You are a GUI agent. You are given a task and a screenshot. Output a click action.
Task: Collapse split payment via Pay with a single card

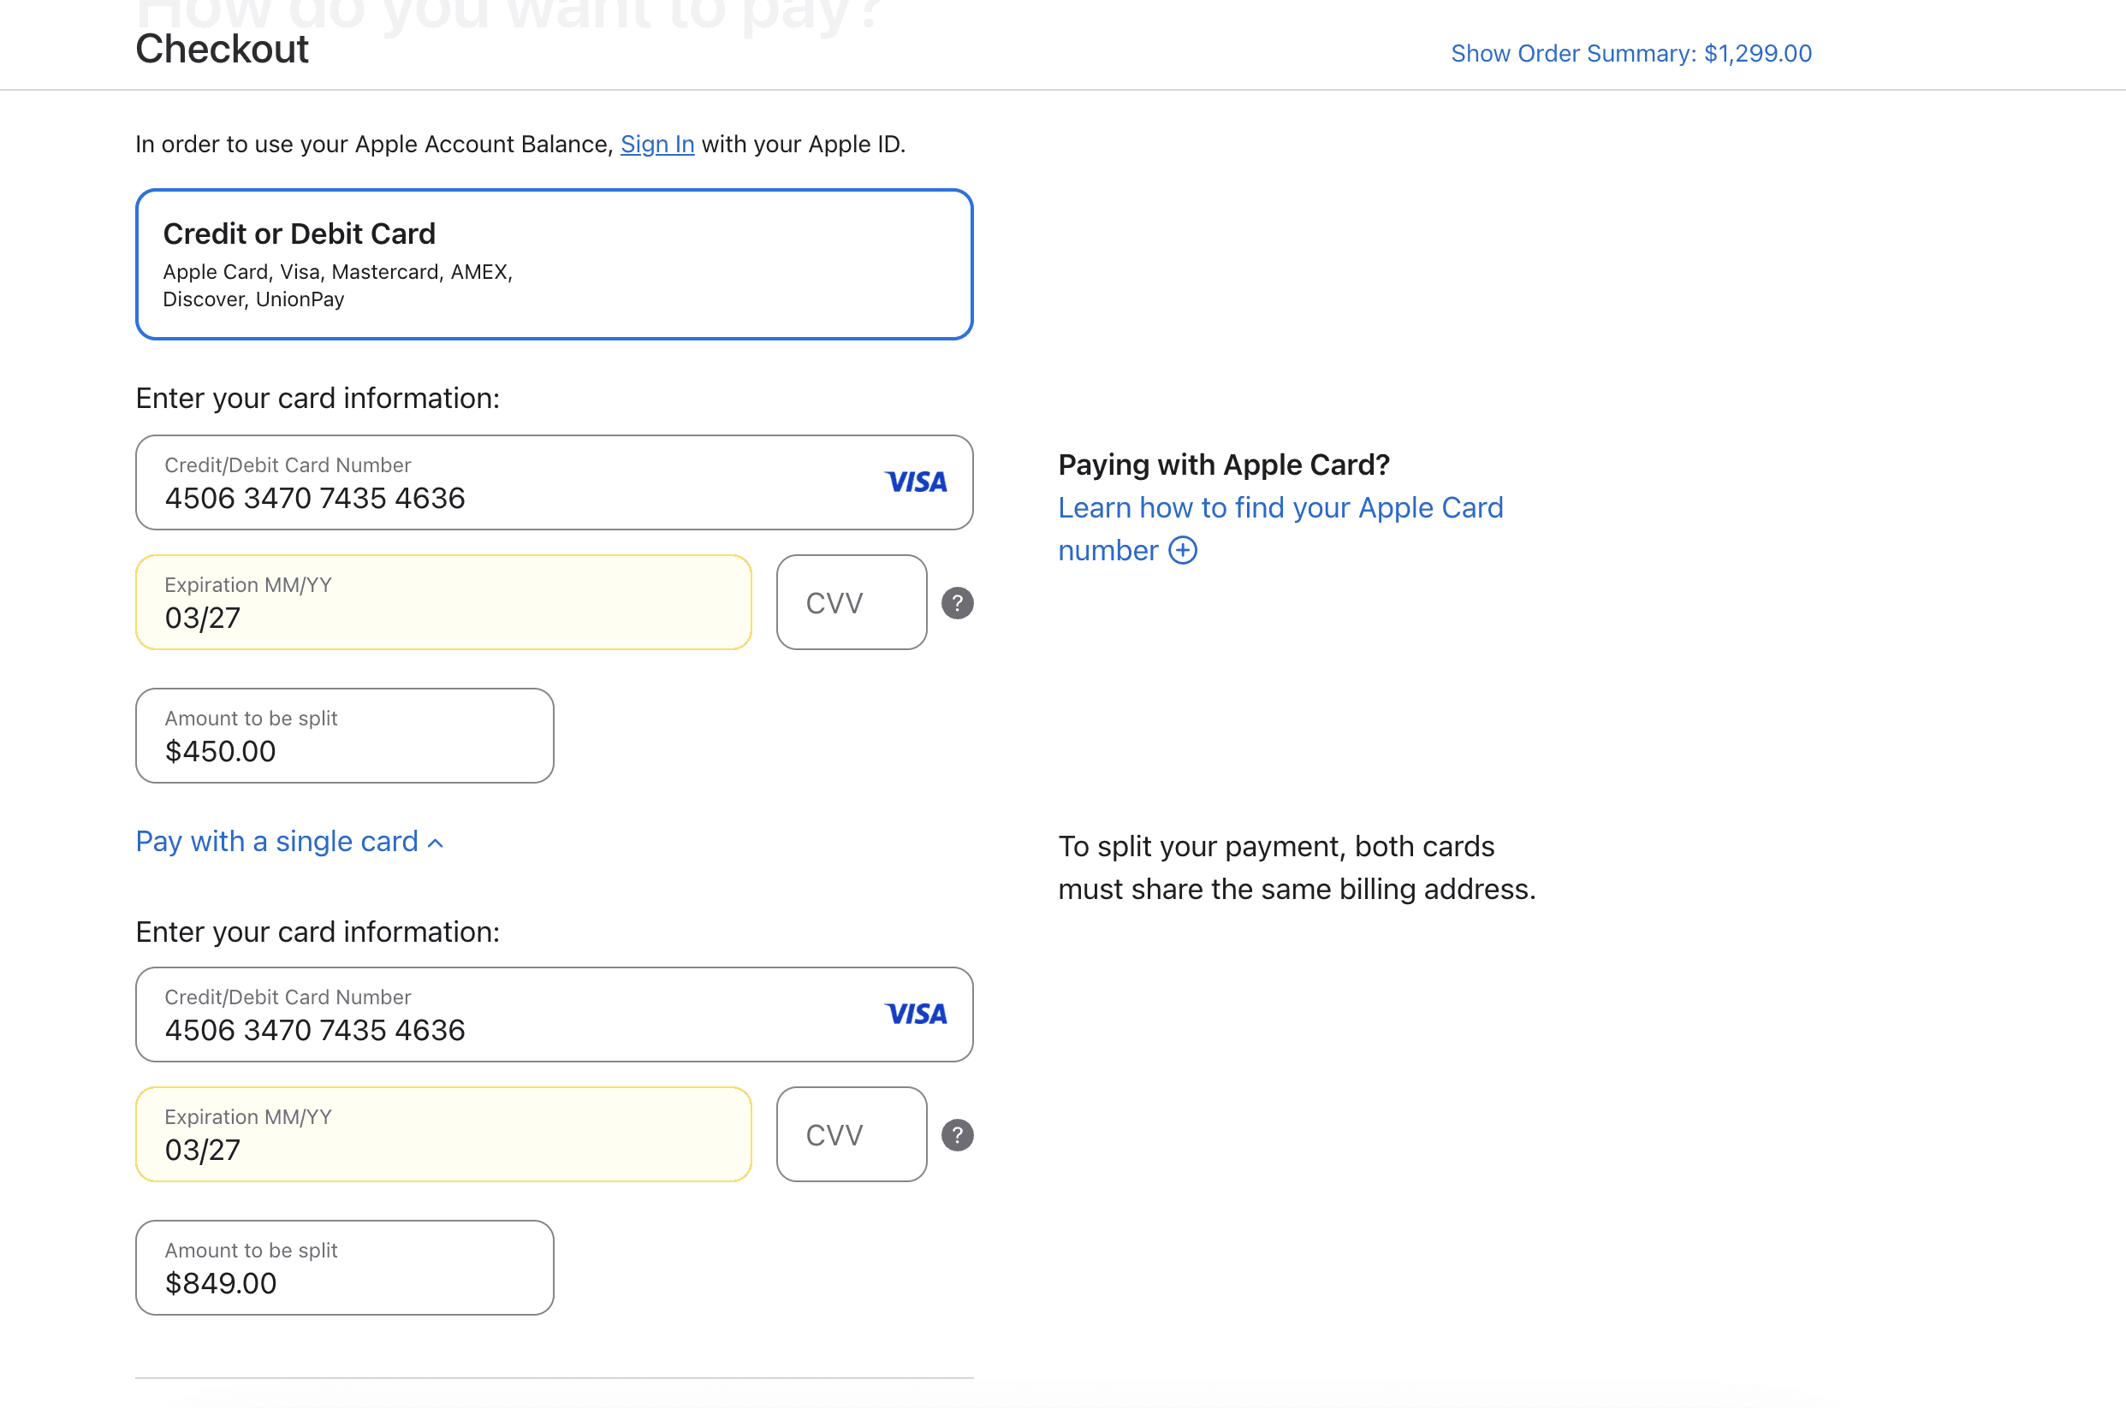[276, 842]
